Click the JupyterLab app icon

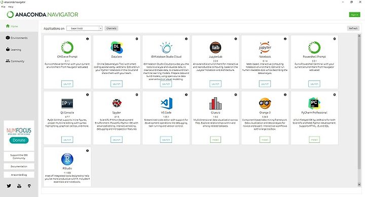coord(215,48)
